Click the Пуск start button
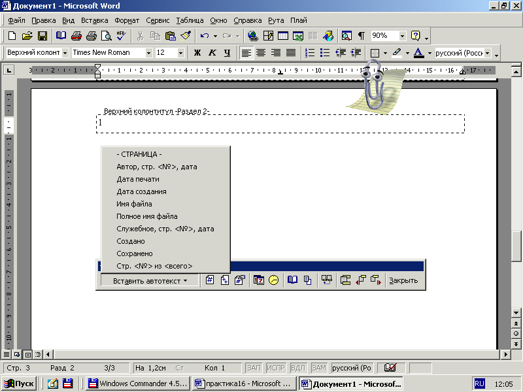Screen dimensions: 523x392 point(20,384)
